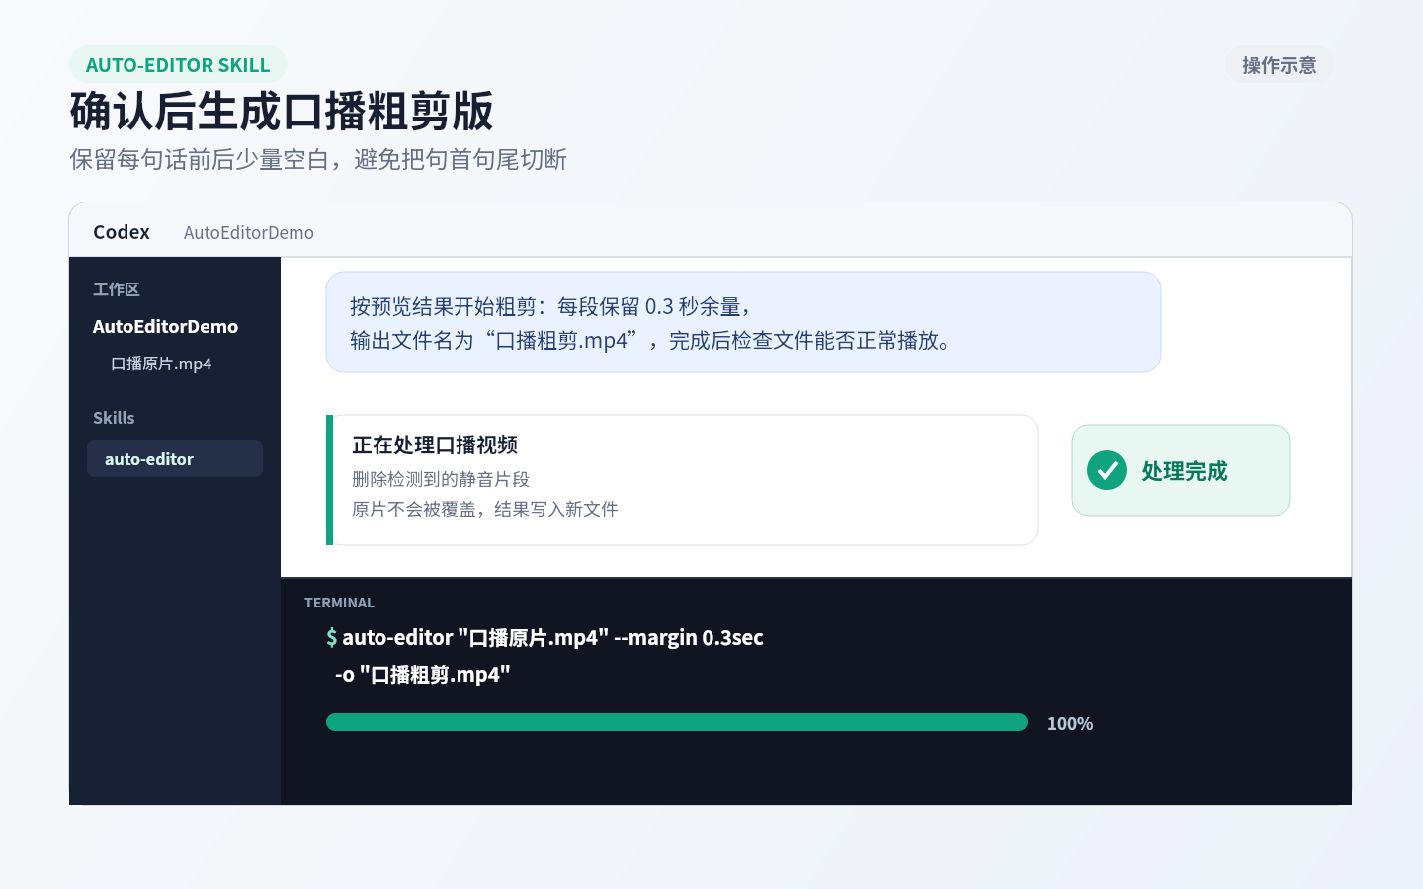Click the AUTO-EDITOR SKILL label
1423x889 pixels.
178,65
